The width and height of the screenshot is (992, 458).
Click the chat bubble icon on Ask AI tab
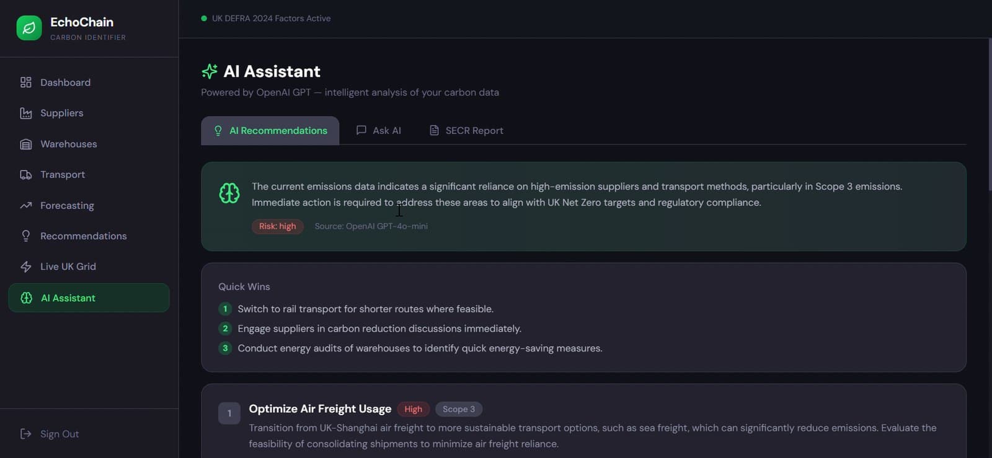(x=361, y=130)
